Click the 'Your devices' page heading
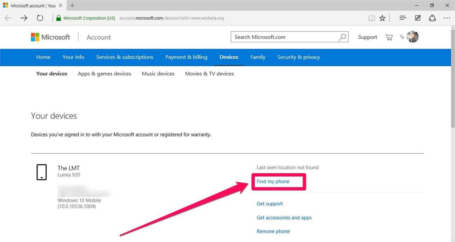The image size is (455, 242). click(54, 116)
